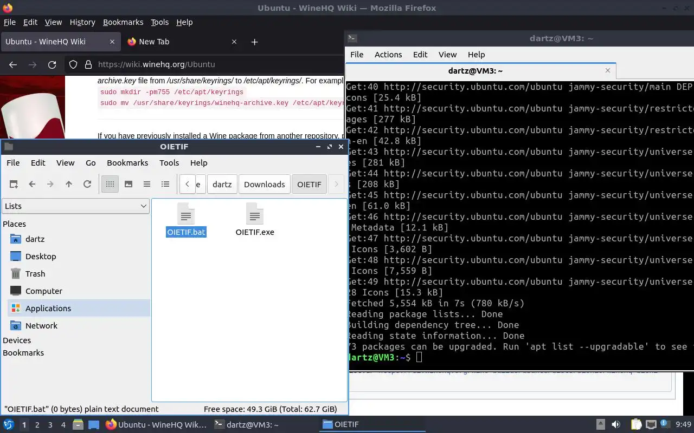This screenshot has width=694, height=433.
Task: Open the Firefox Bookmarks menu
Action: coord(123,22)
